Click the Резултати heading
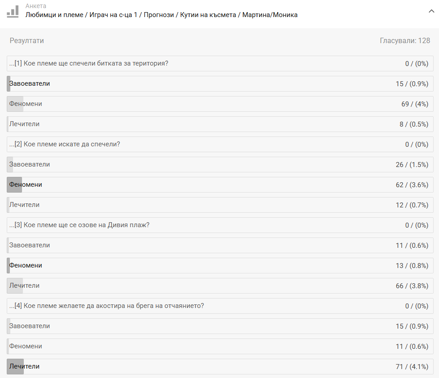 (x=27, y=41)
